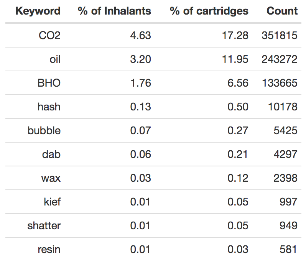Screen dimensions: 306x263
Task: Click the count value 133665
Action: click(x=280, y=83)
